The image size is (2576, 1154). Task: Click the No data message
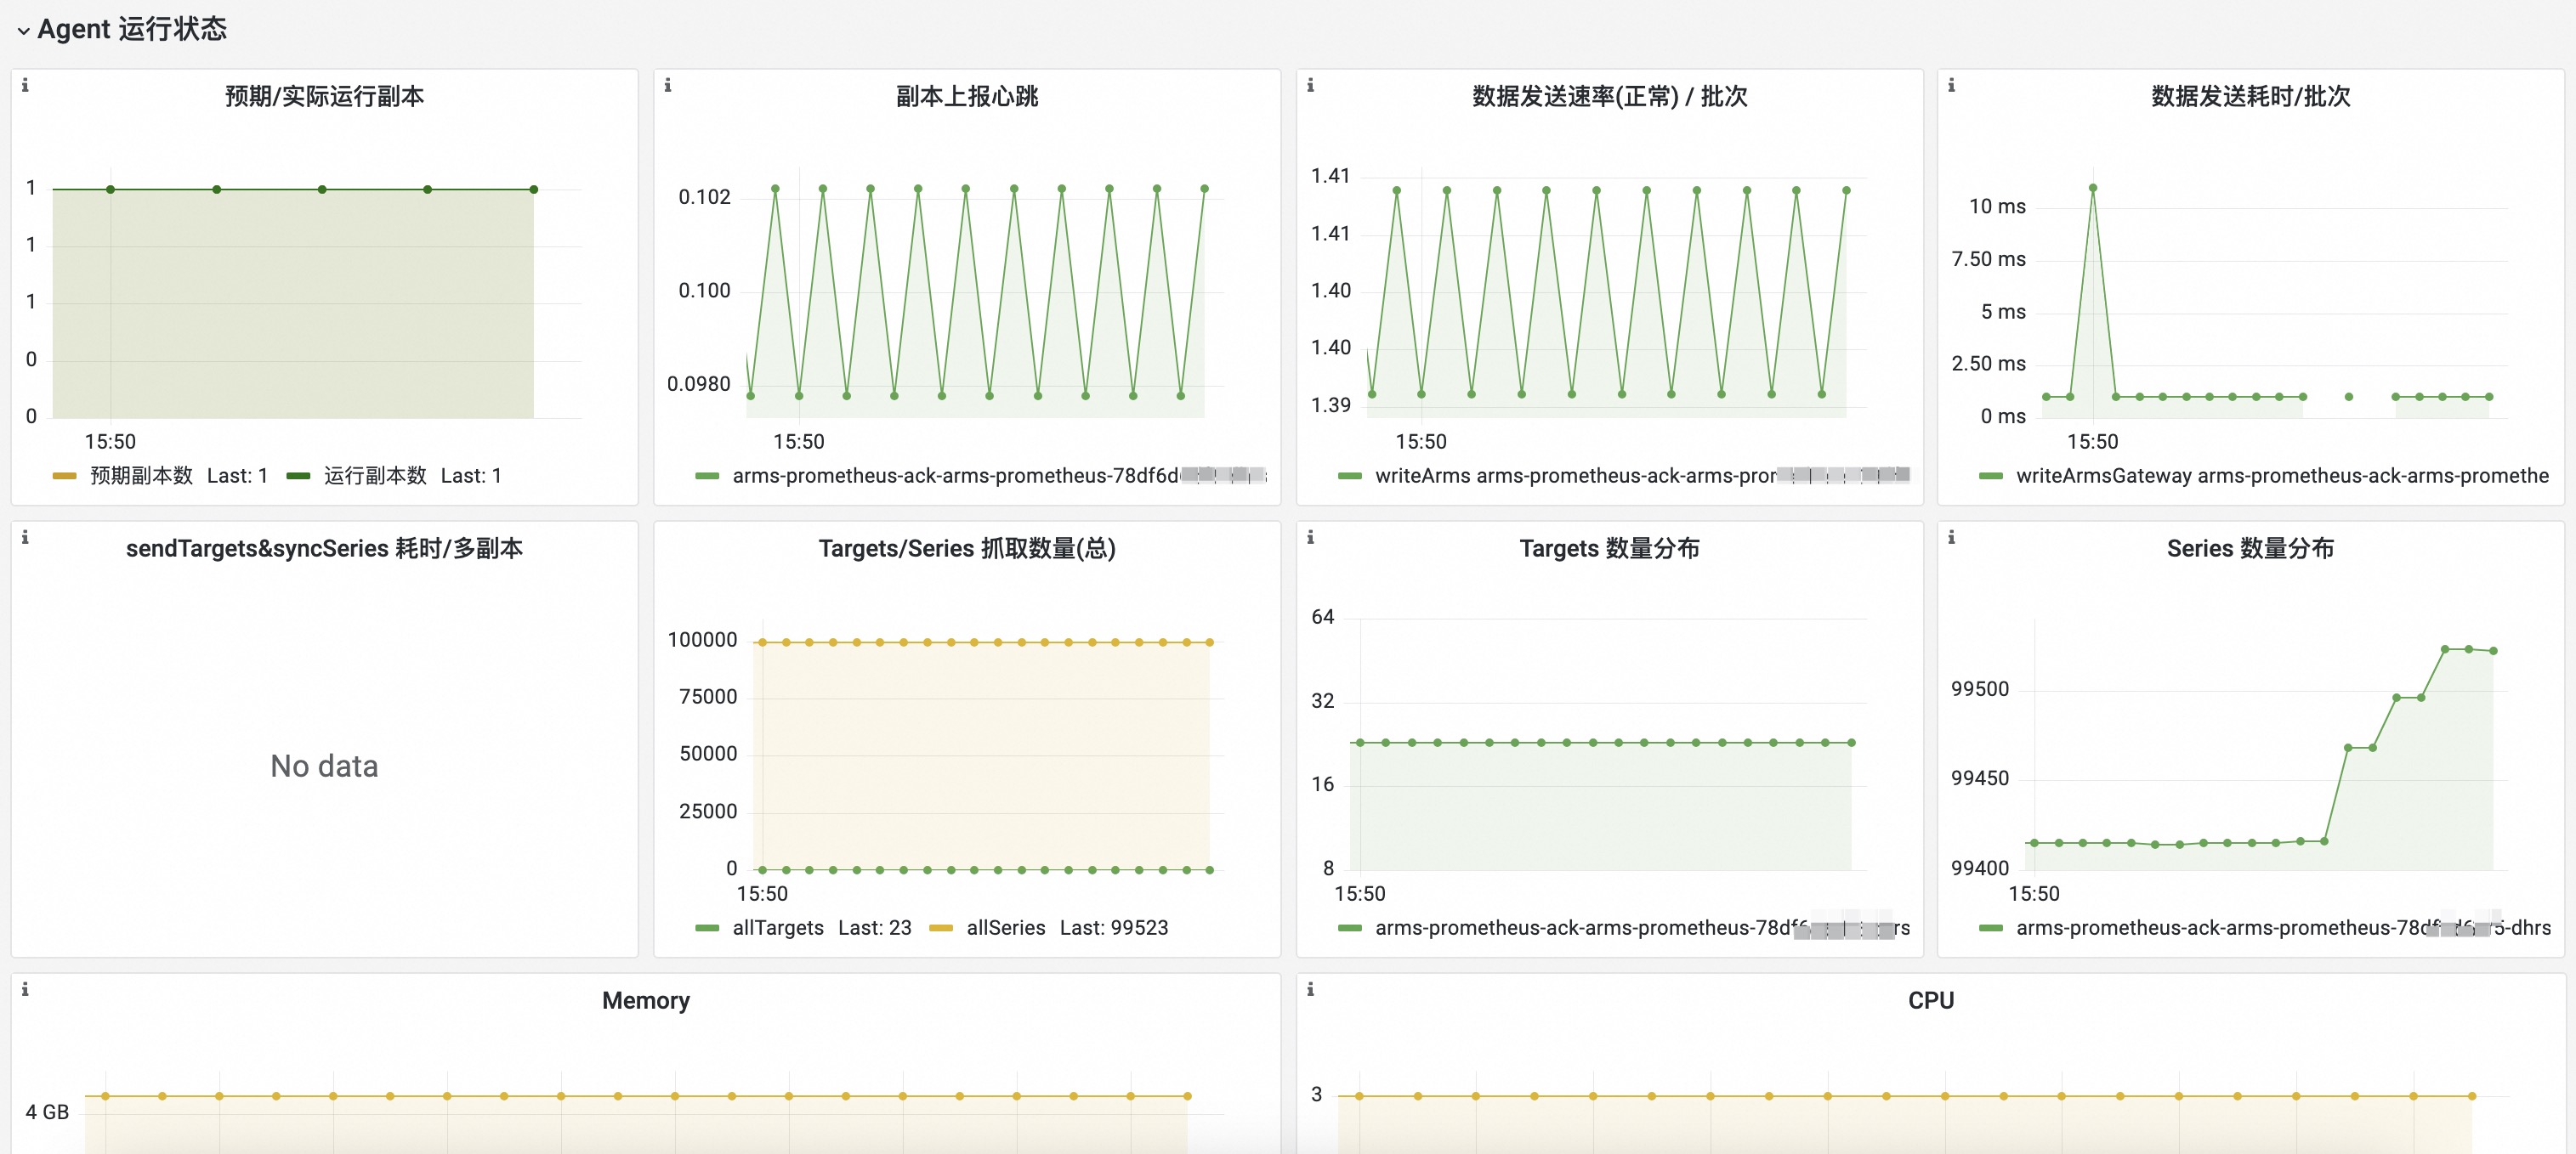(x=324, y=766)
